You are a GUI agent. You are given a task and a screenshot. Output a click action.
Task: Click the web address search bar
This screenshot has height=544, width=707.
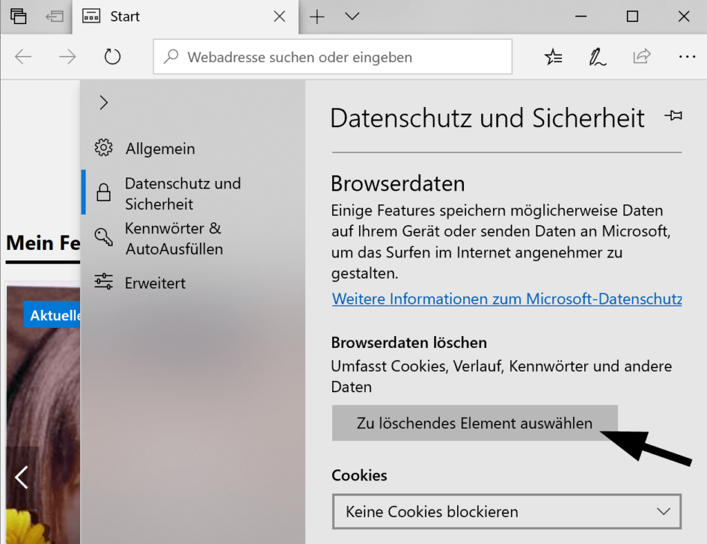point(332,57)
